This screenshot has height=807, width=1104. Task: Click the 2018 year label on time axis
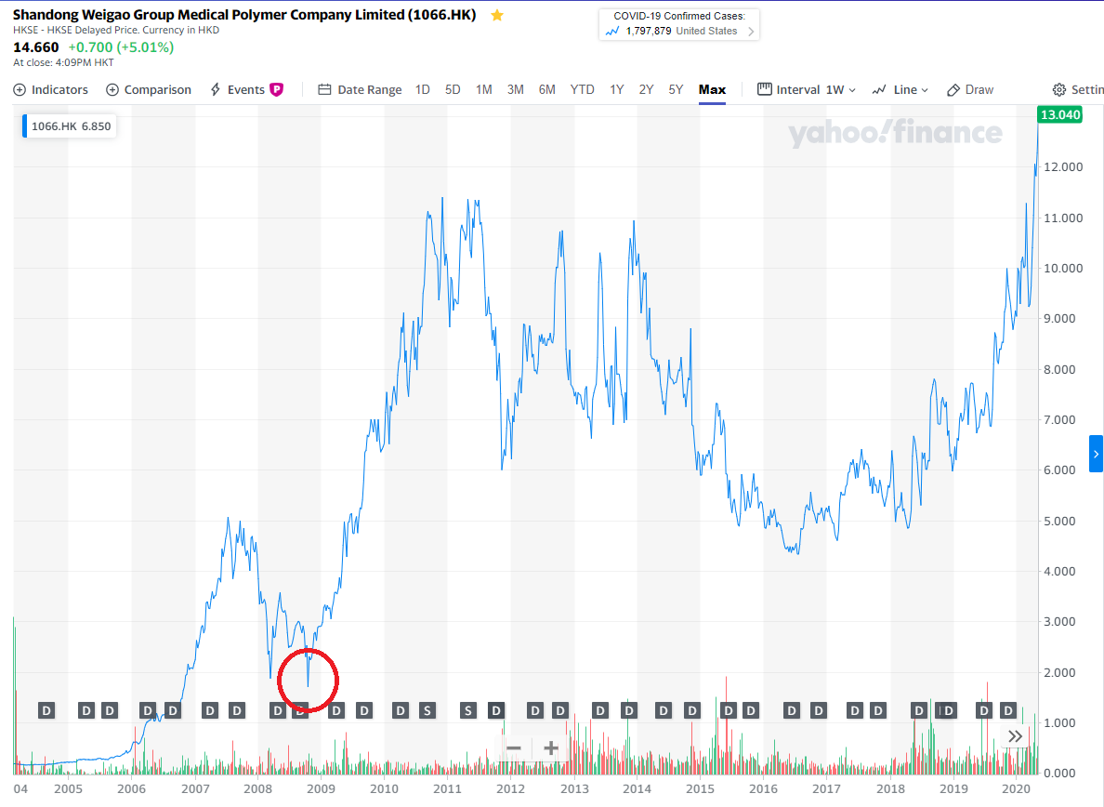[x=890, y=788]
